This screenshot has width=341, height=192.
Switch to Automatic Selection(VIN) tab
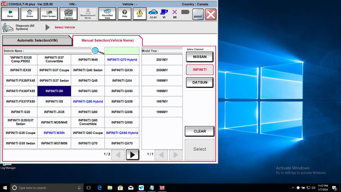click(x=37, y=41)
